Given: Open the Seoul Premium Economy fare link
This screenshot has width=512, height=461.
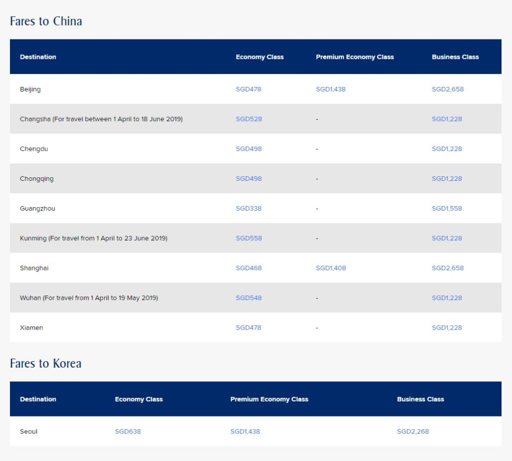Looking at the screenshot, I should pyautogui.click(x=245, y=432).
